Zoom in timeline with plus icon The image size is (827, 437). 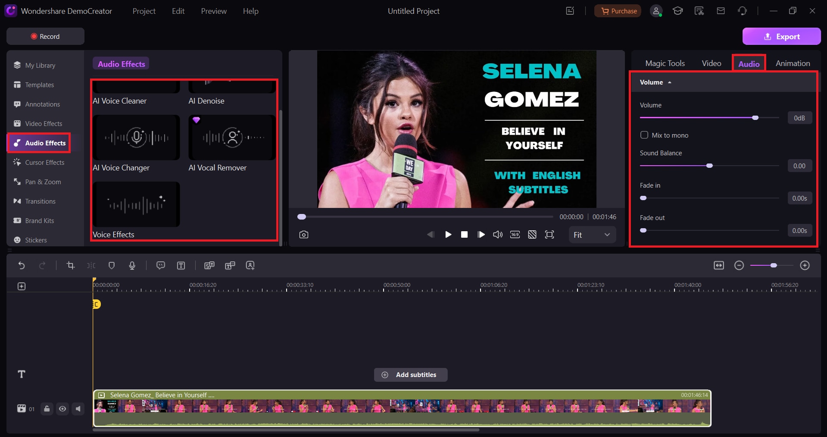[x=805, y=265]
